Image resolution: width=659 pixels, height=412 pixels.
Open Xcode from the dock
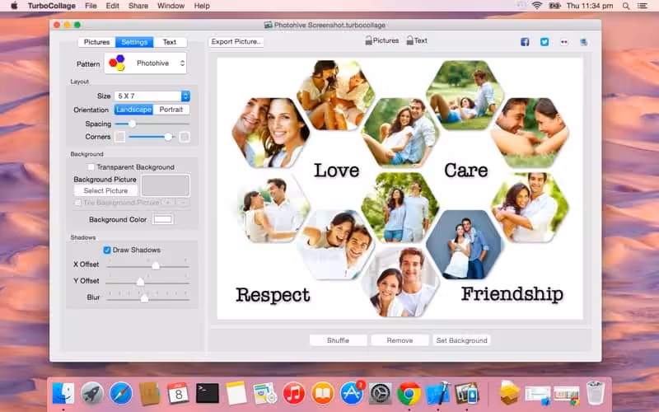[x=438, y=394]
